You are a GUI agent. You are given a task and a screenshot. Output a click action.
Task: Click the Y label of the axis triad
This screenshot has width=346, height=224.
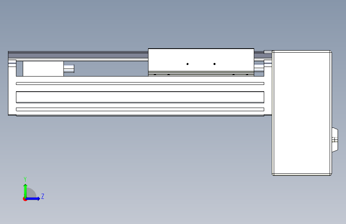coord(25,179)
